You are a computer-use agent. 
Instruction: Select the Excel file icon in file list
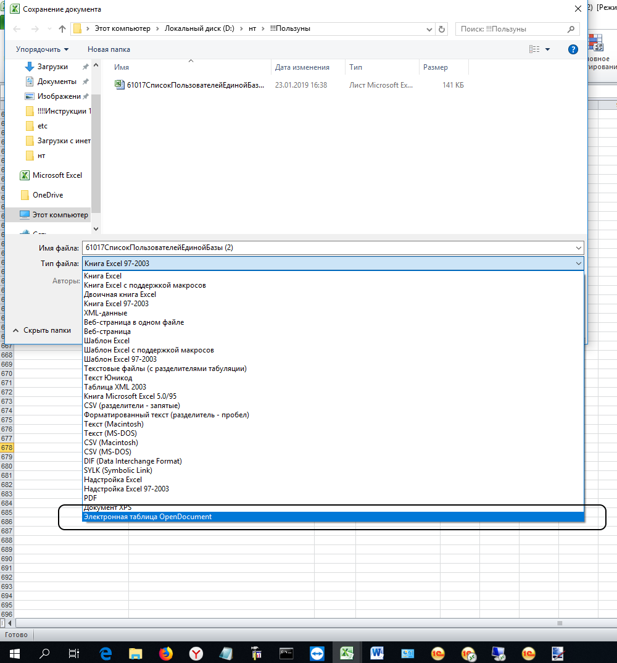point(120,85)
